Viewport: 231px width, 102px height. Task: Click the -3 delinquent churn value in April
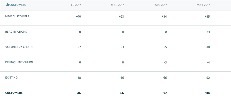165,62
